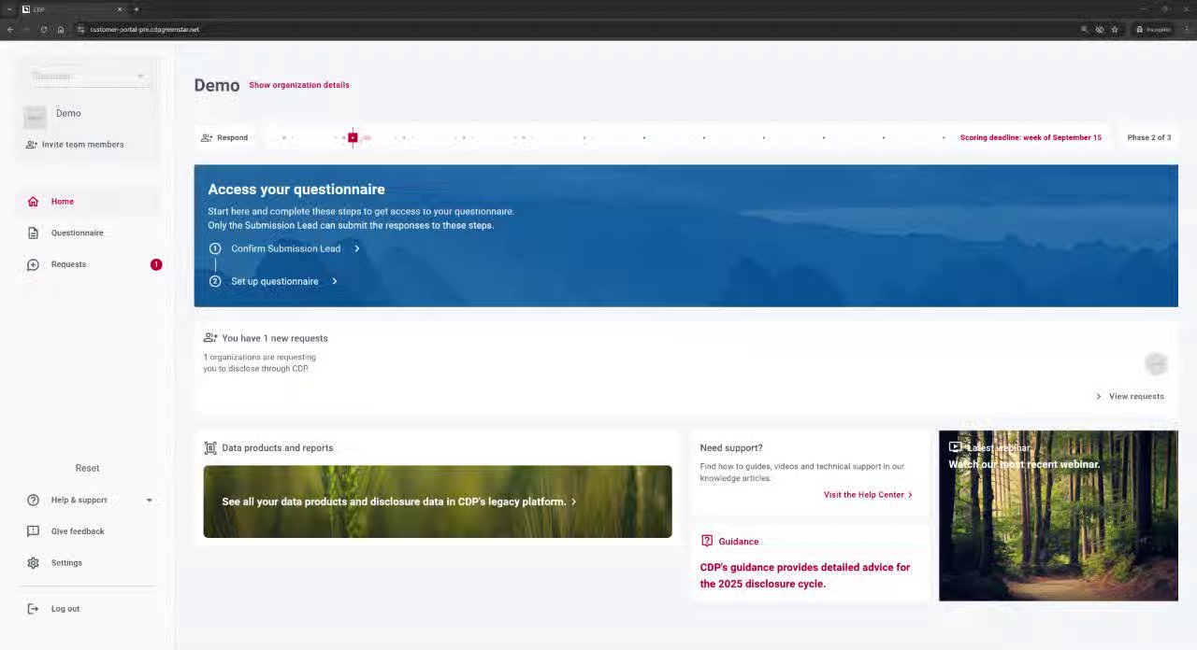Expand the Help & support dropdown arrow
This screenshot has width=1197, height=650.
(x=149, y=501)
